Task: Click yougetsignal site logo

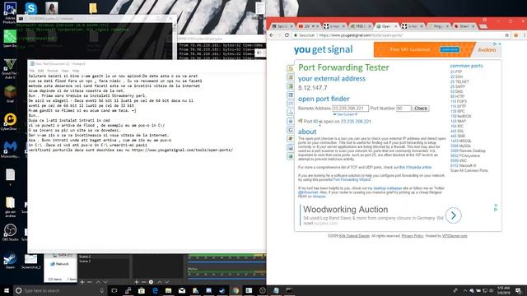Action: (323, 49)
